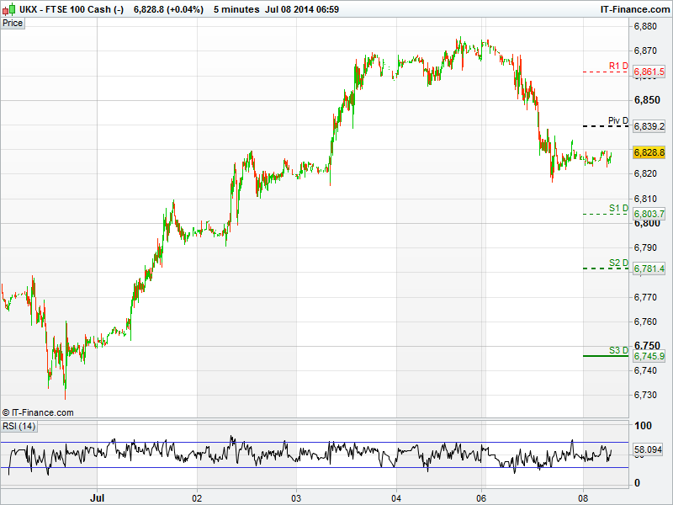Select the Price panel tab
The width and height of the screenshot is (673, 505).
[x=13, y=23]
